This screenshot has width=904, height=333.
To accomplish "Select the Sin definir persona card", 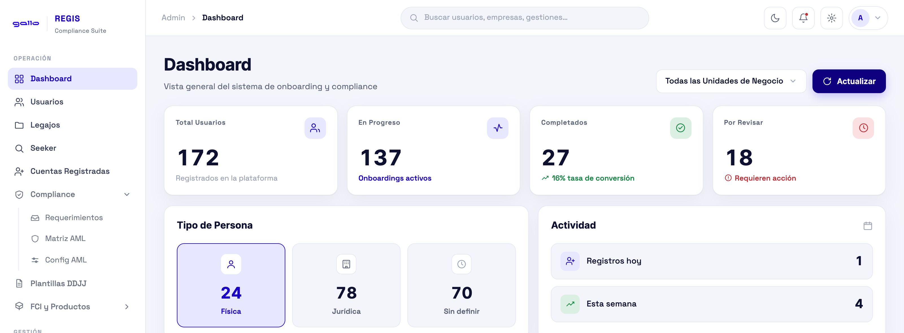I will pyautogui.click(x=461, y=285).
